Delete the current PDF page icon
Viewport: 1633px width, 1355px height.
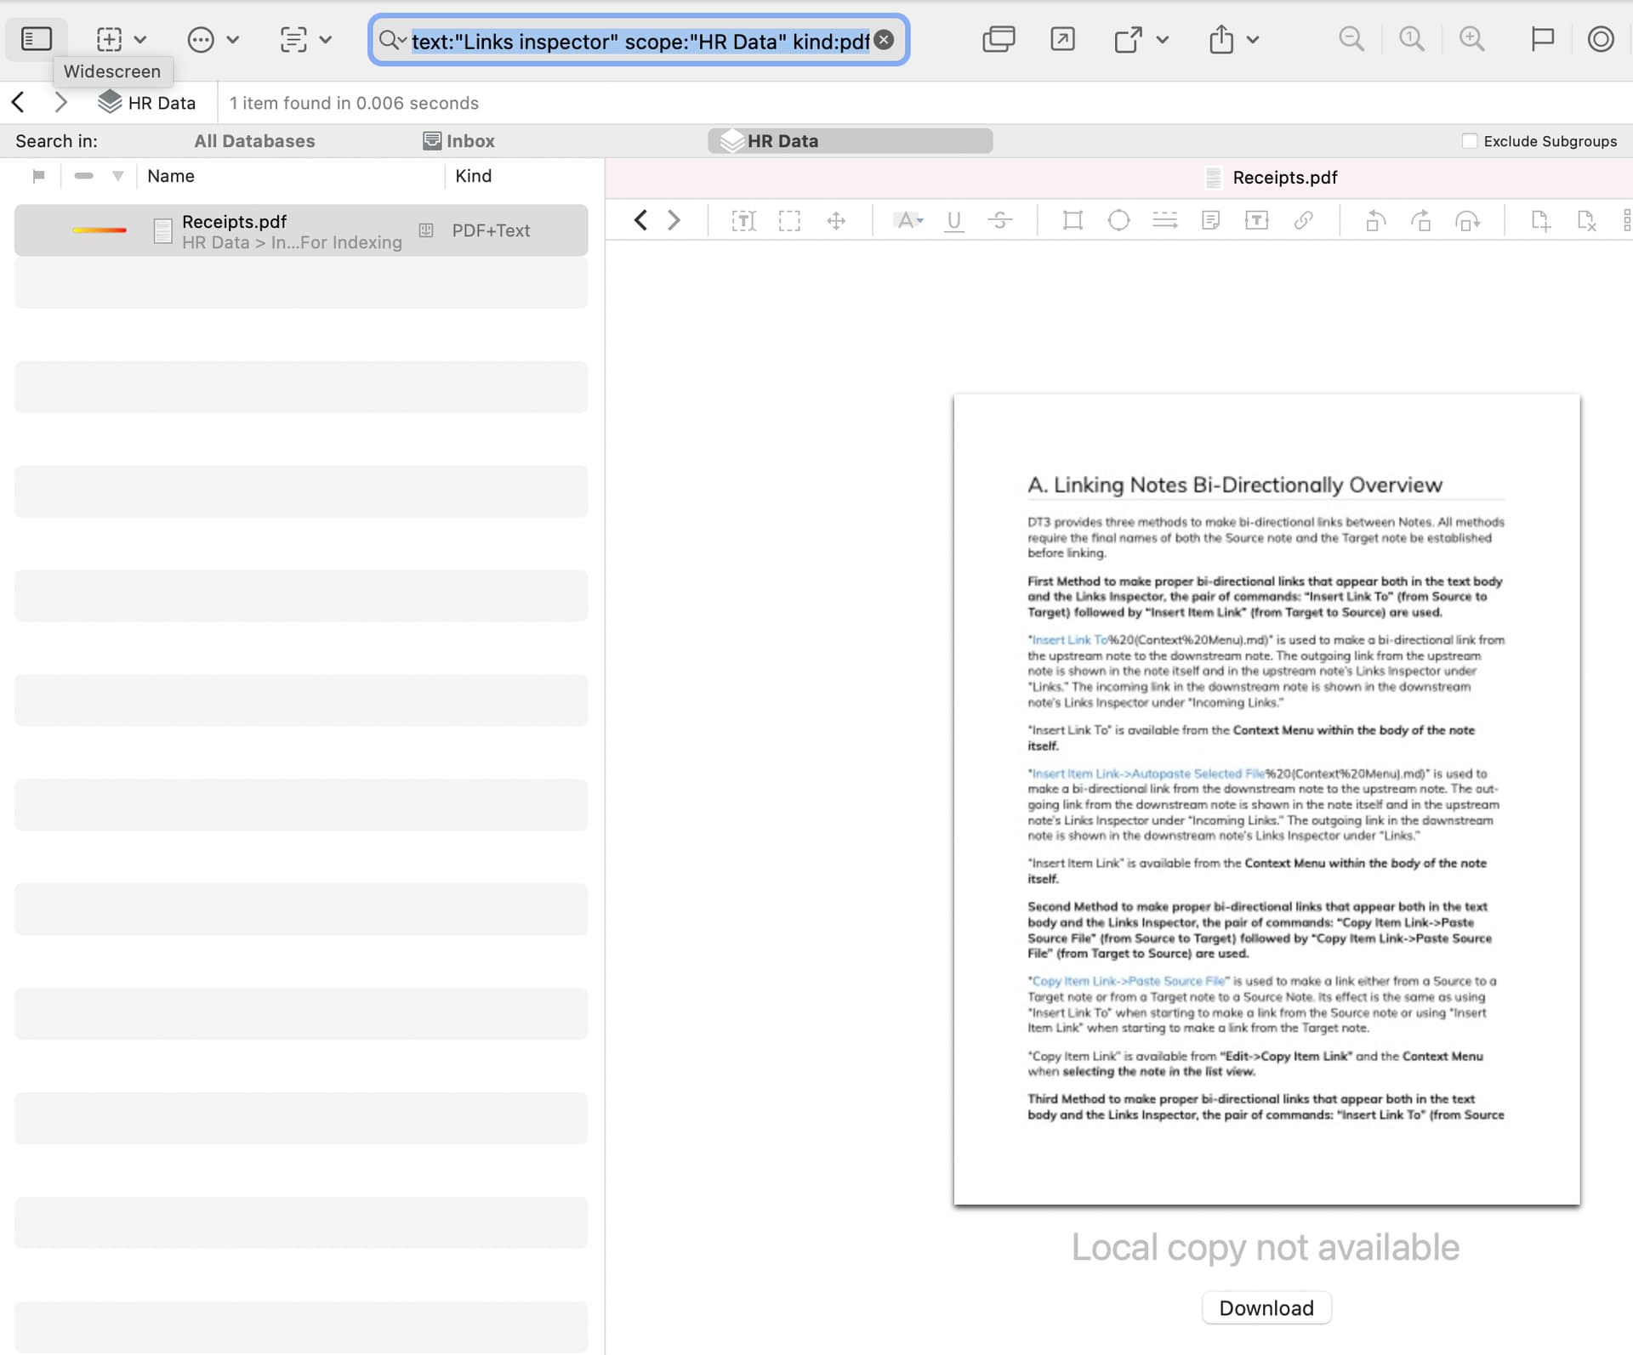pos(1586,221)
